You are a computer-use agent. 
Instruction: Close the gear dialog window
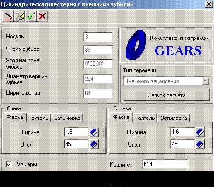pyautogui.click(x=209, y=4)
